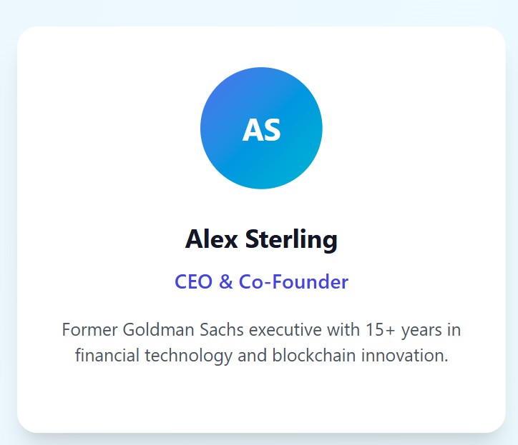Click the ampersand in the job title

pos(226,281)
